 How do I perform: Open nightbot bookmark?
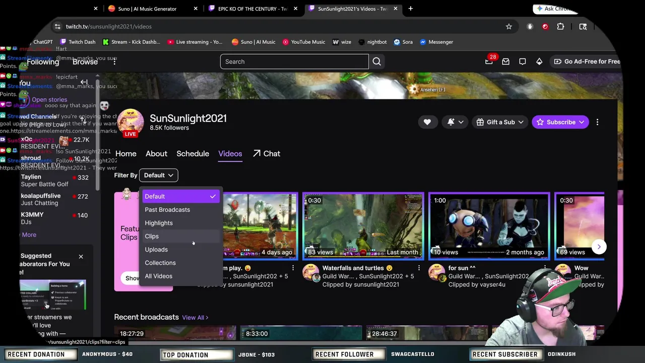tap(372, 42)
